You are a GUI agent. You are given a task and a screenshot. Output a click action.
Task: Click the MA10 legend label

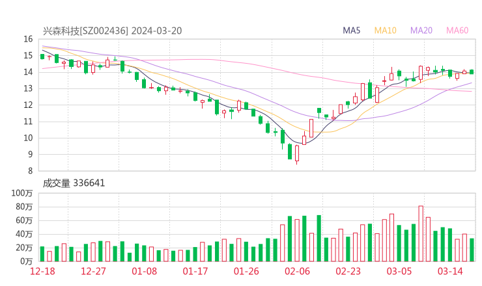[x=385, y=31]
